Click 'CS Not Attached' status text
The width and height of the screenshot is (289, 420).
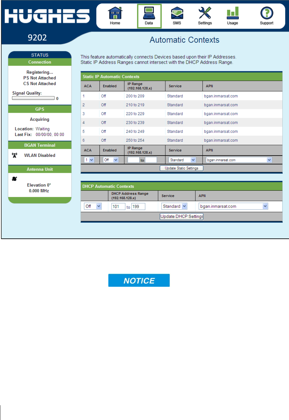[x=40, y=84]
